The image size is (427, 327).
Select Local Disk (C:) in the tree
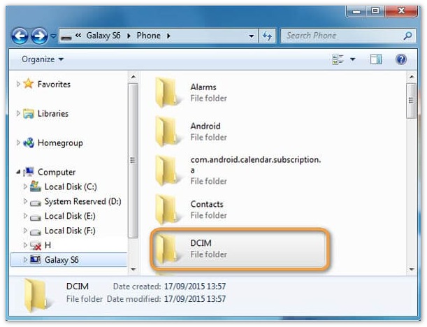click(x=71, y=187)
